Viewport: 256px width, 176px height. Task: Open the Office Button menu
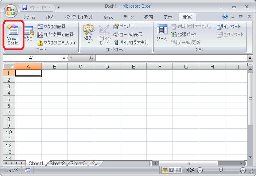click(x=11, y=11)
